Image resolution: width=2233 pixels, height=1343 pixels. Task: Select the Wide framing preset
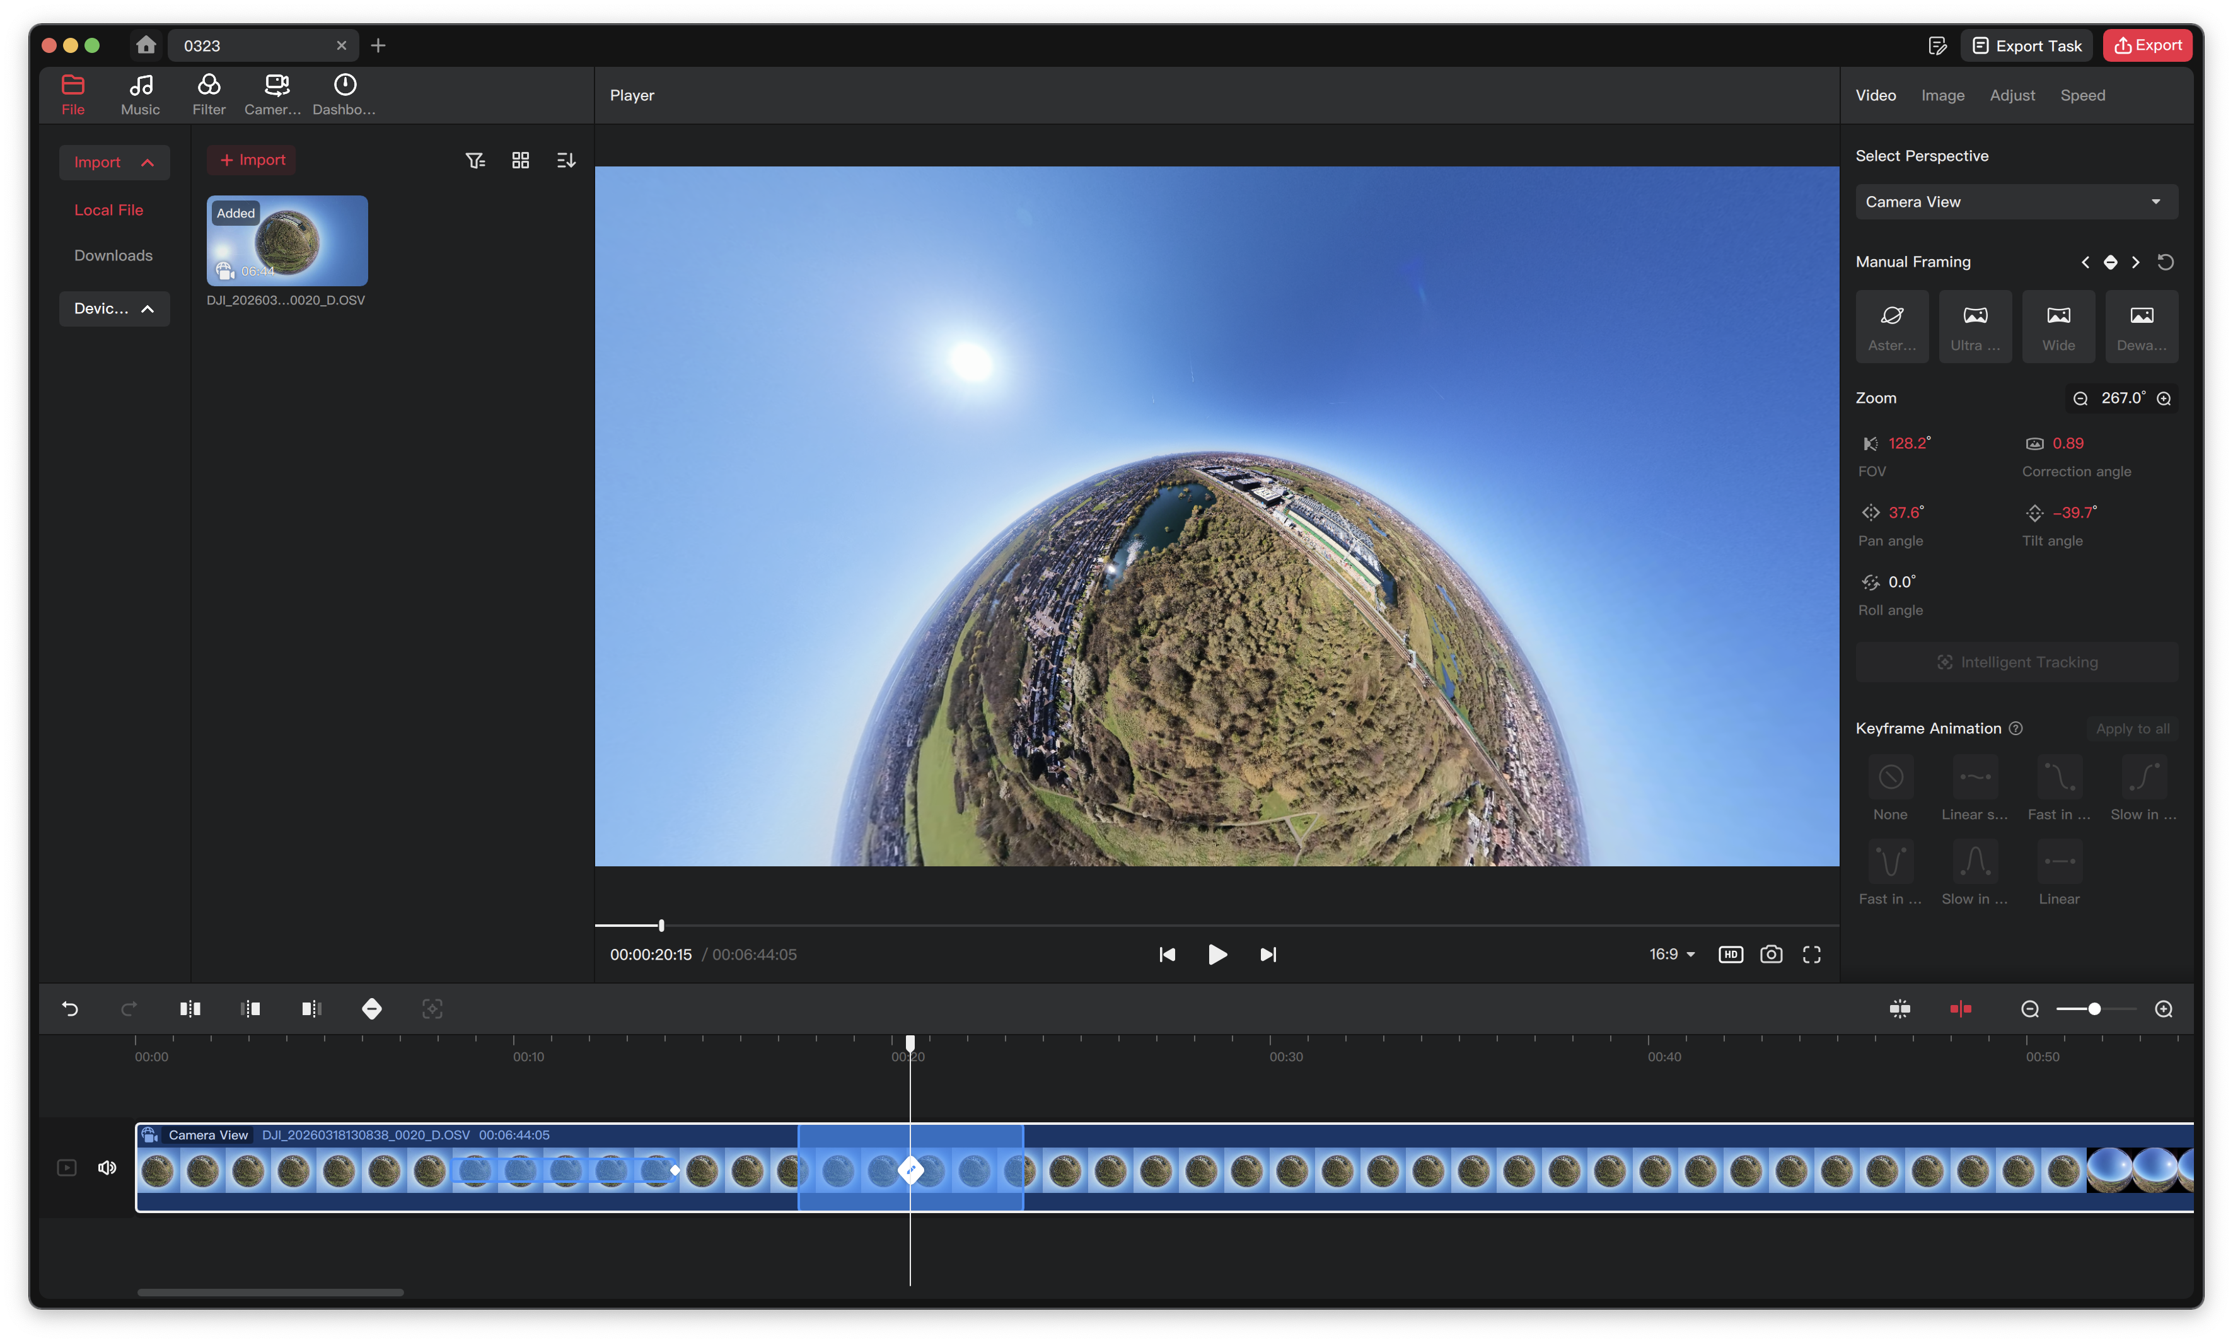pyautogui.click(x=2058, y=326)
